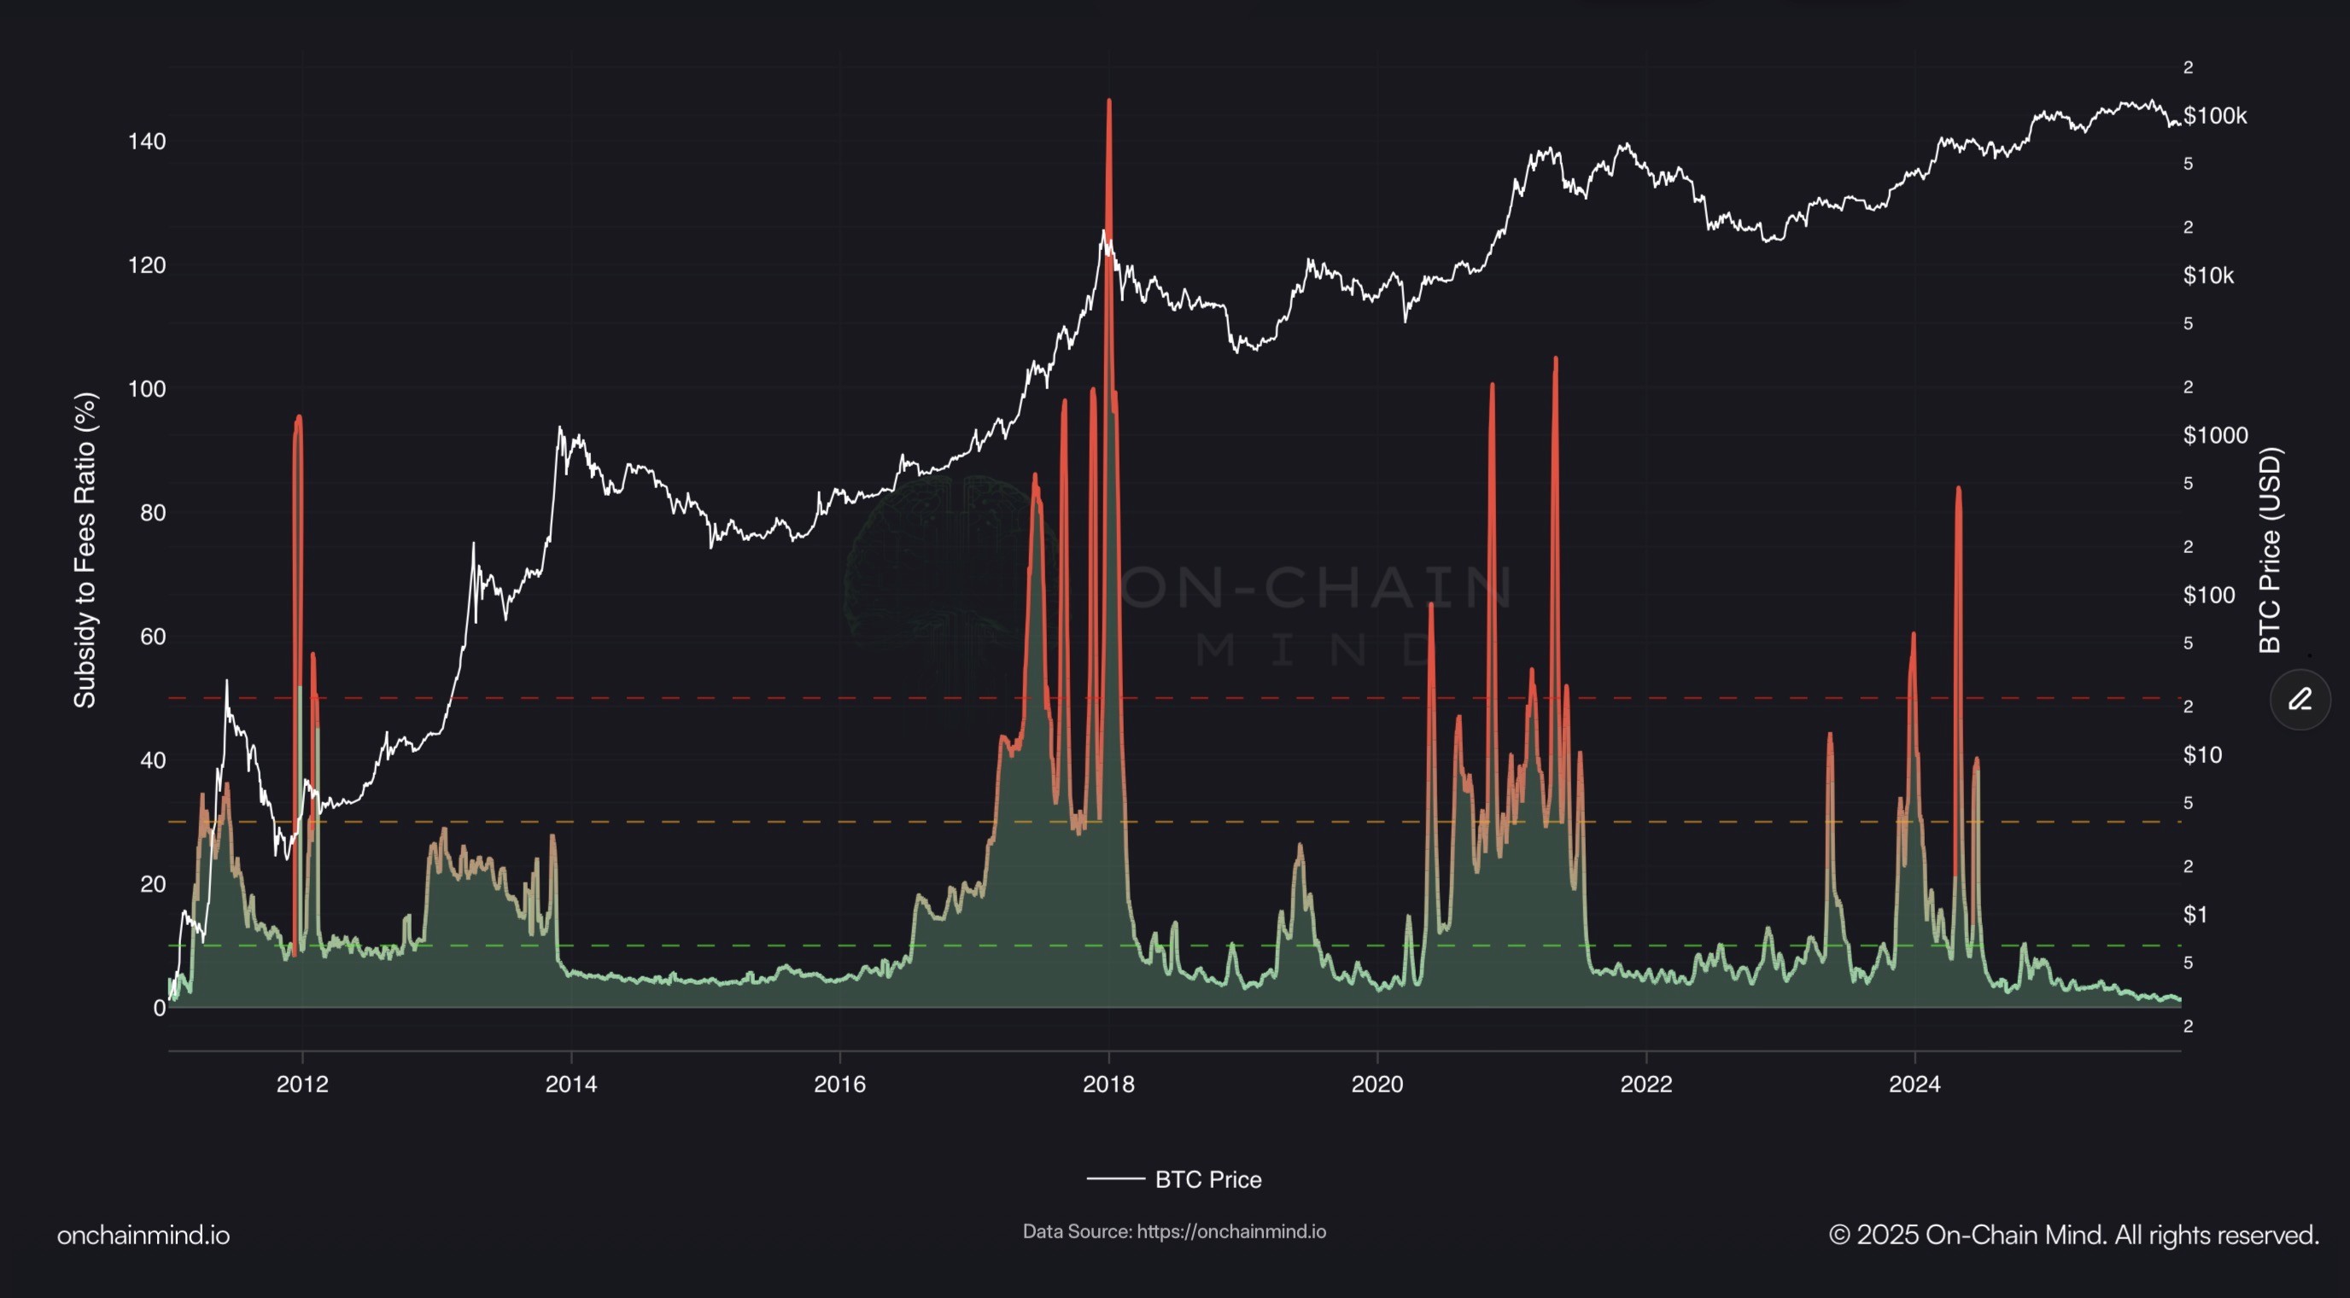
Task: Click the 100 left axis tick label
Action: pos(147,389)
